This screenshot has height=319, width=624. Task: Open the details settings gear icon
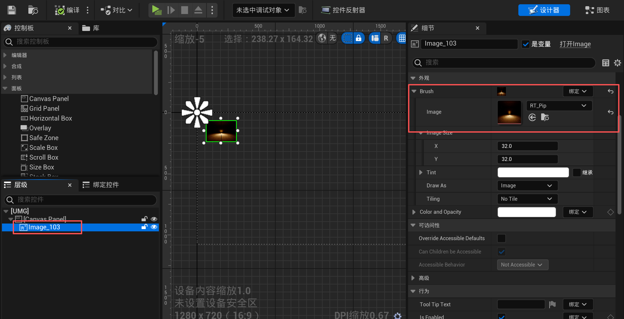(617, 63)
